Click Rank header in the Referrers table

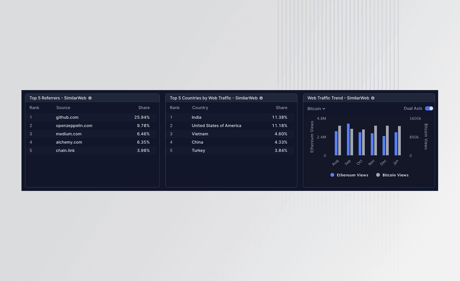pos(34,108)
